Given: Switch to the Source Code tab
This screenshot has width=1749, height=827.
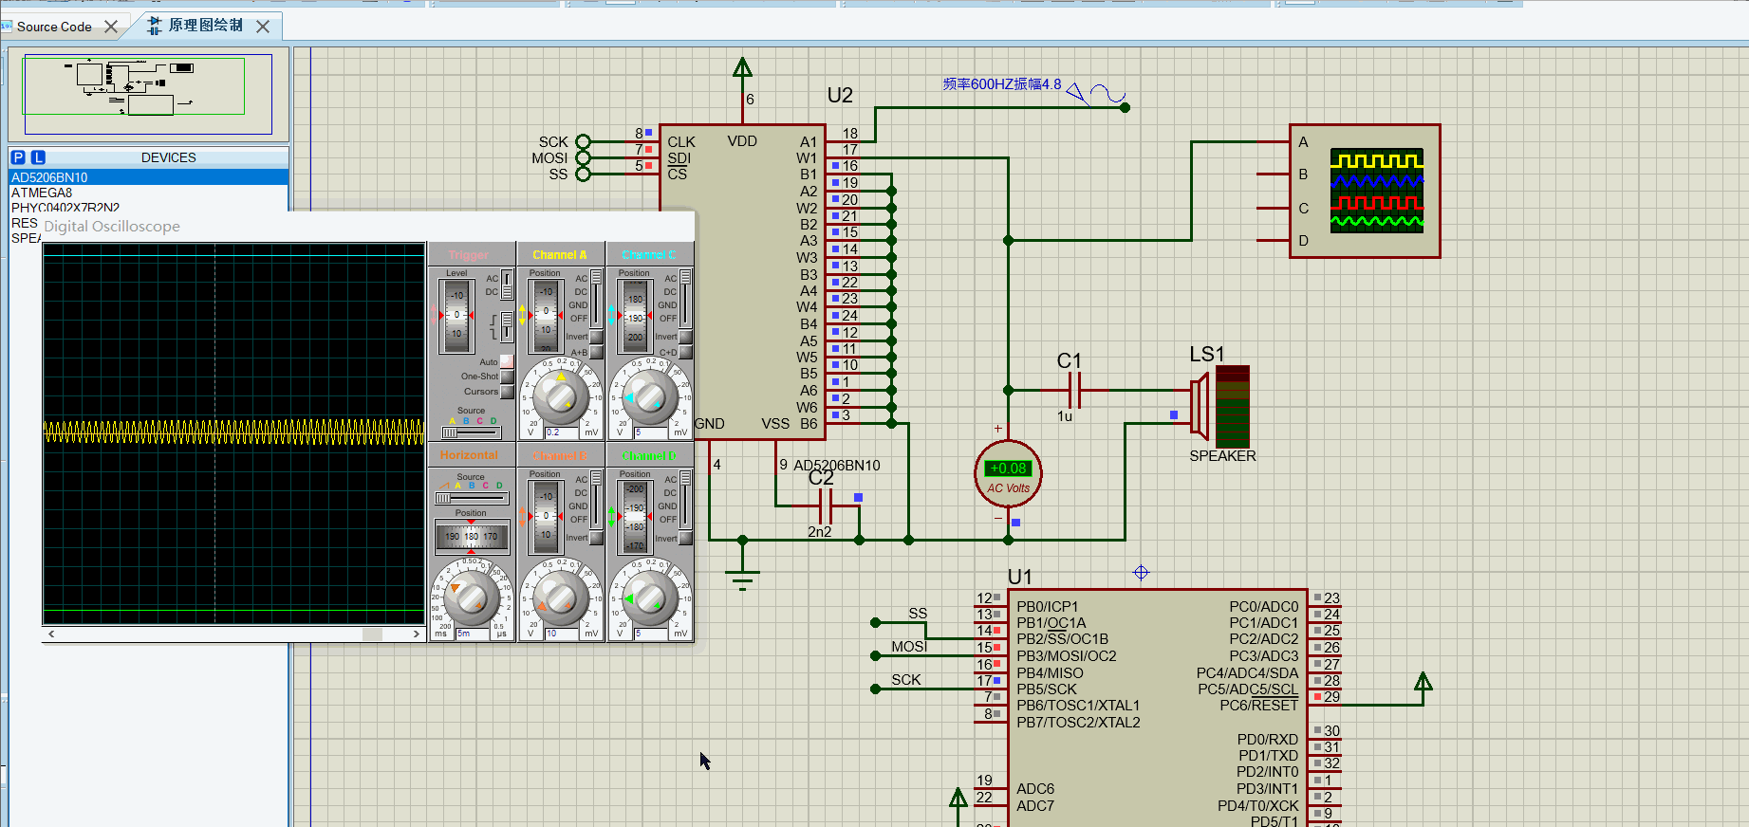Looking at the screenshot, I should coord(54,27).
